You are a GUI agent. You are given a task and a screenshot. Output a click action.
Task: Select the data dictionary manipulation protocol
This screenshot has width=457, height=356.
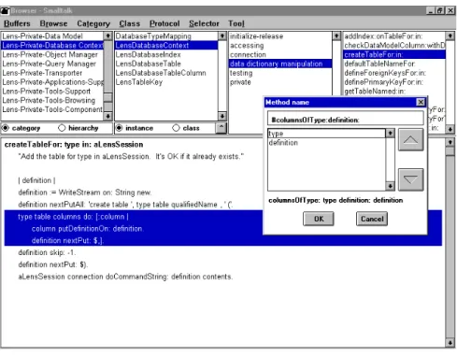280,64
